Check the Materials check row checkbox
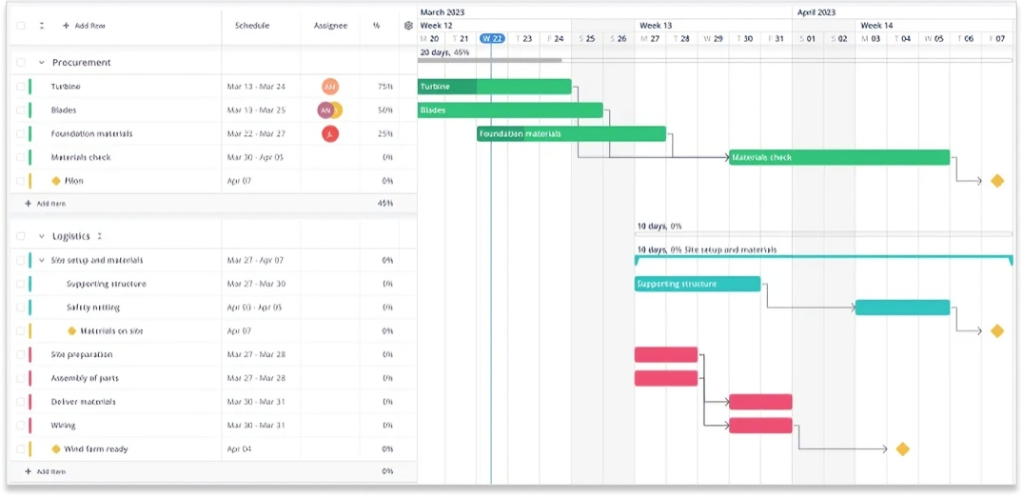1023x497 pixels. [x=21, y=157]
